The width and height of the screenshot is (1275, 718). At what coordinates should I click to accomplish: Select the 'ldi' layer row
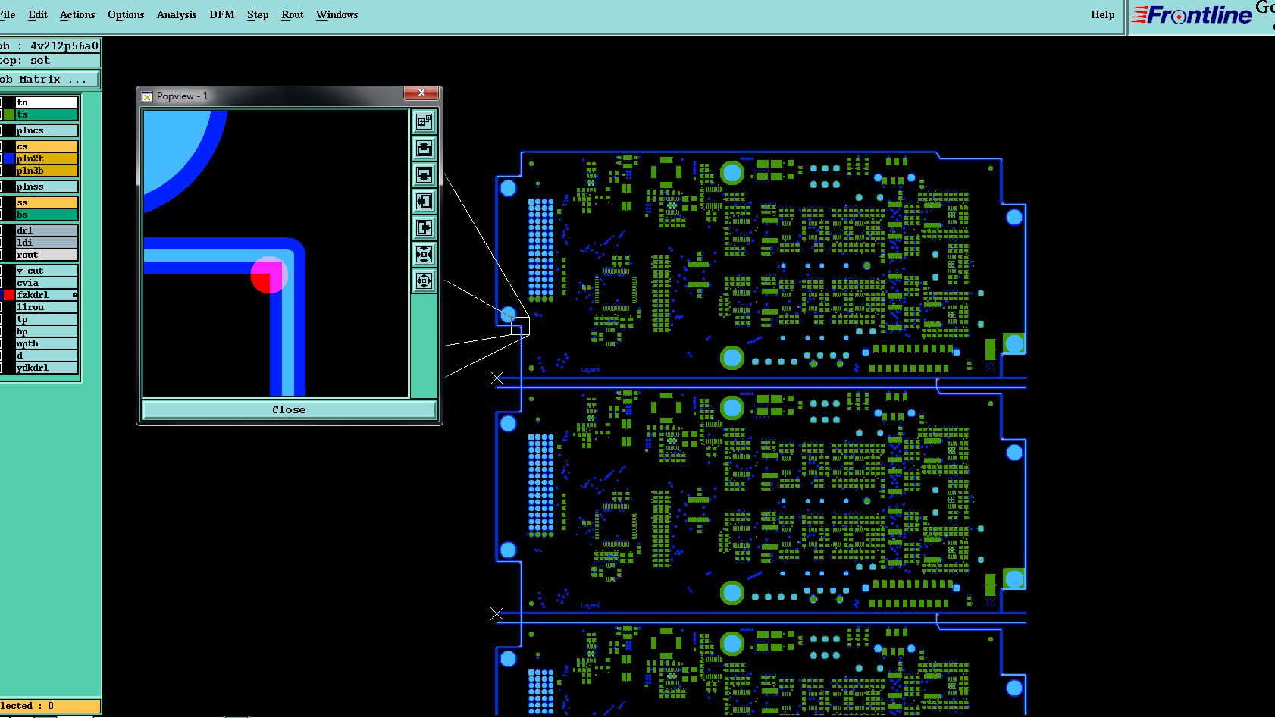pyautogui.click(x=47, y=243)
